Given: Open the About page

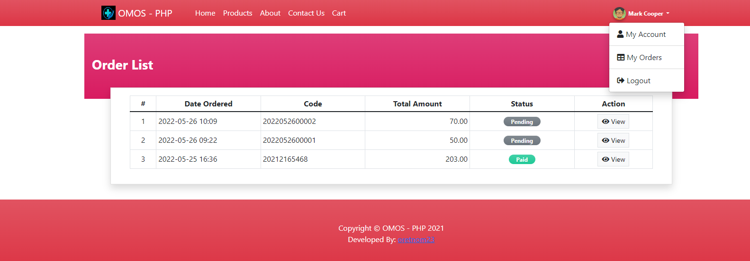Looking at the screenshot, I should point(270,13).
